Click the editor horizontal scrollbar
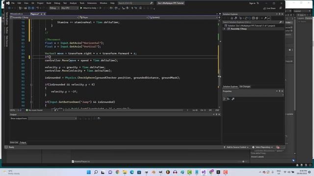 click(124, 110)
